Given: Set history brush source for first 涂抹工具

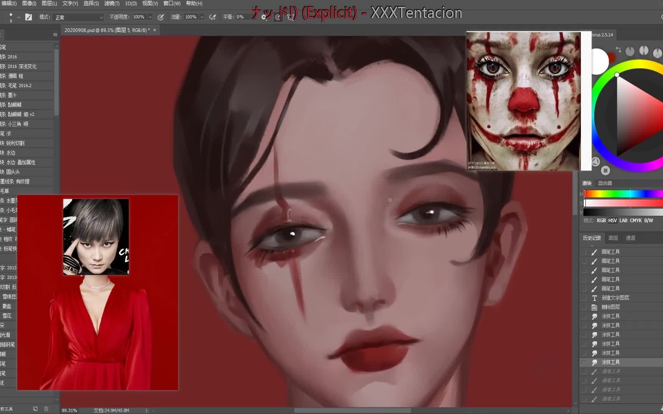Looking at the screenshot, I should pyautogui.click(x=584, y=316).
